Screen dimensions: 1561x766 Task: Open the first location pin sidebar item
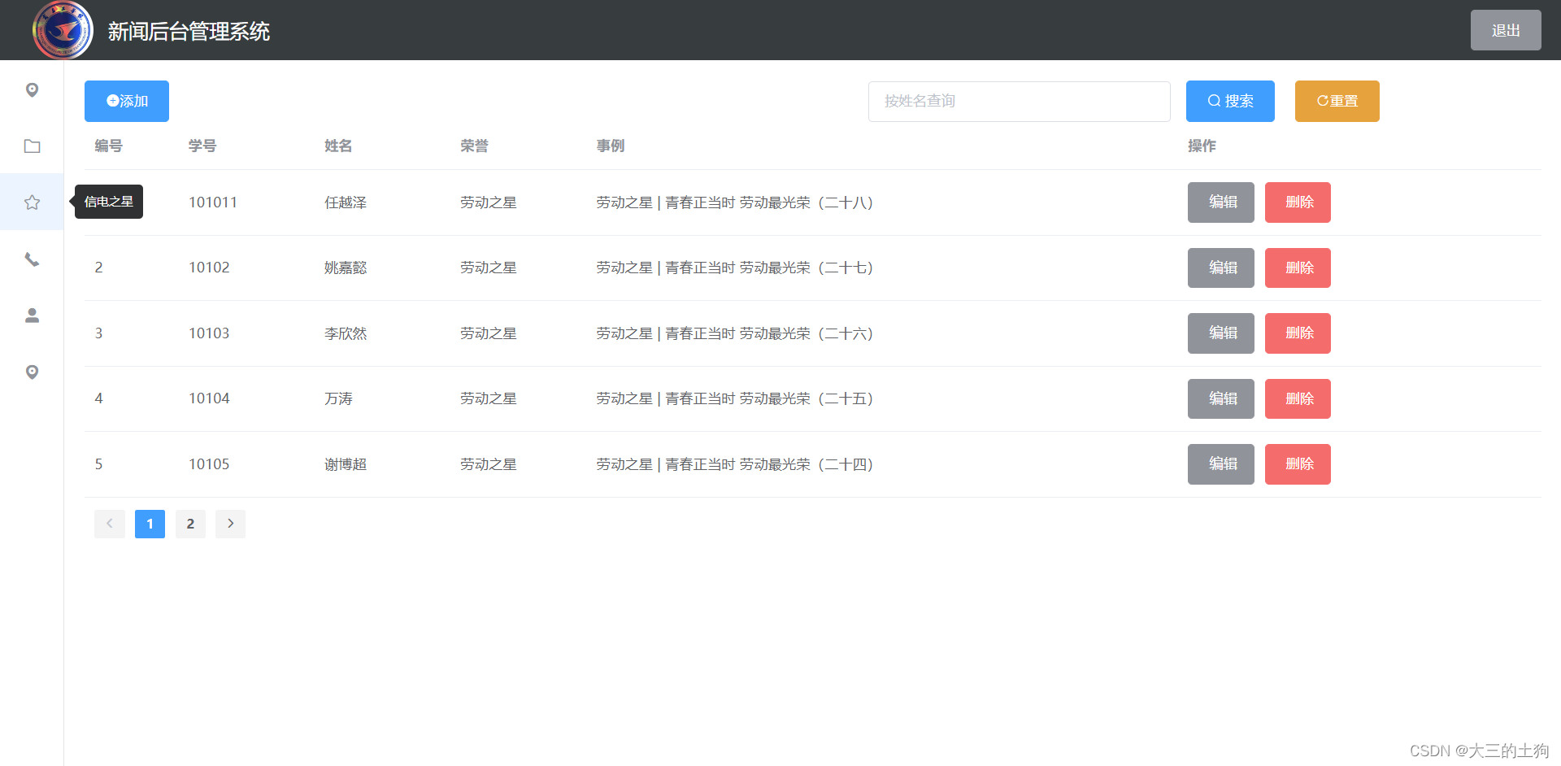point(32,89)
